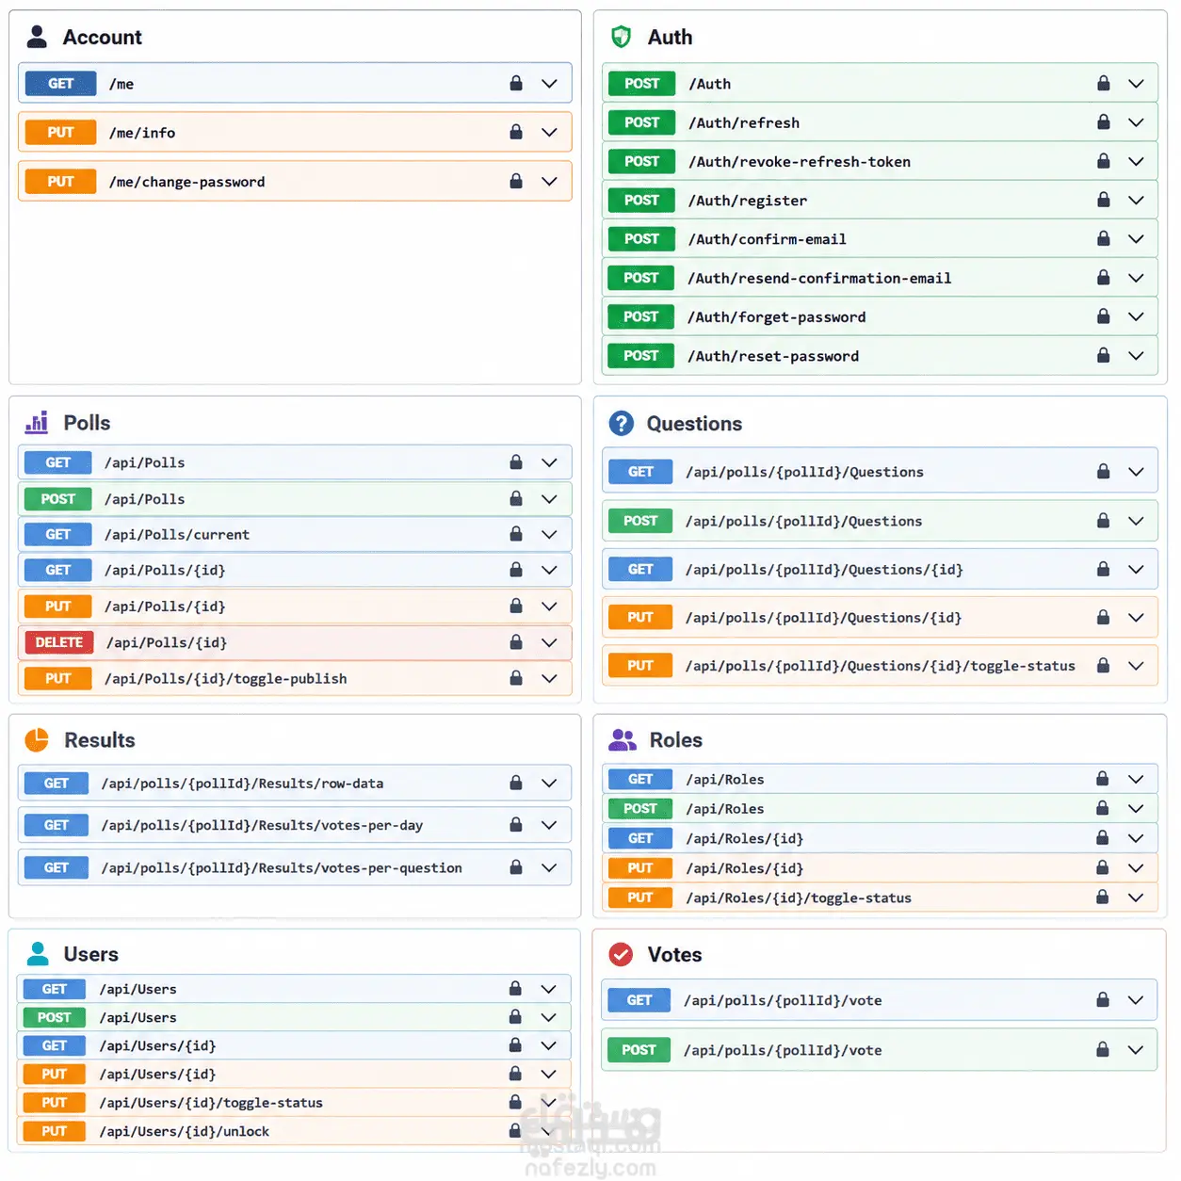The width and height of the screenshot is (1181, 1181).
Task: Expand /Auth/forget-password with its chevron
Action: click(x=1136, y=316)
